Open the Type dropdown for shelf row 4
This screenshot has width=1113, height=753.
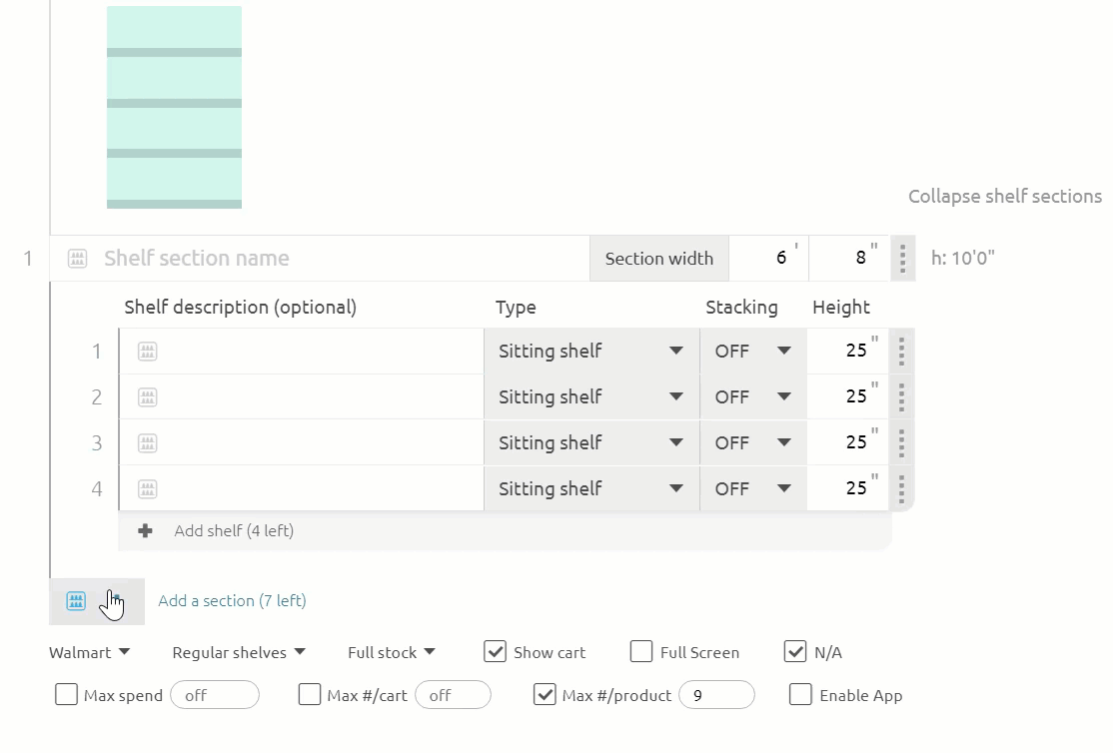591,489
